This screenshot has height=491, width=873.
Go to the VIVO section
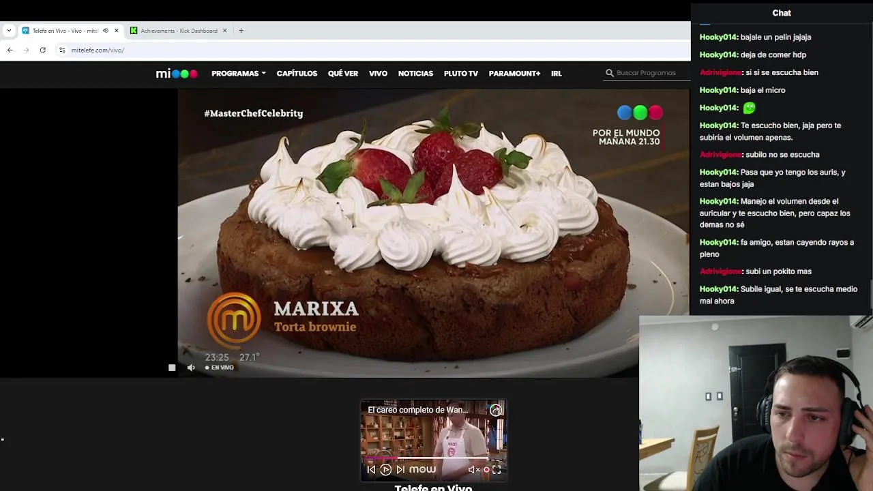click(378, 74)
